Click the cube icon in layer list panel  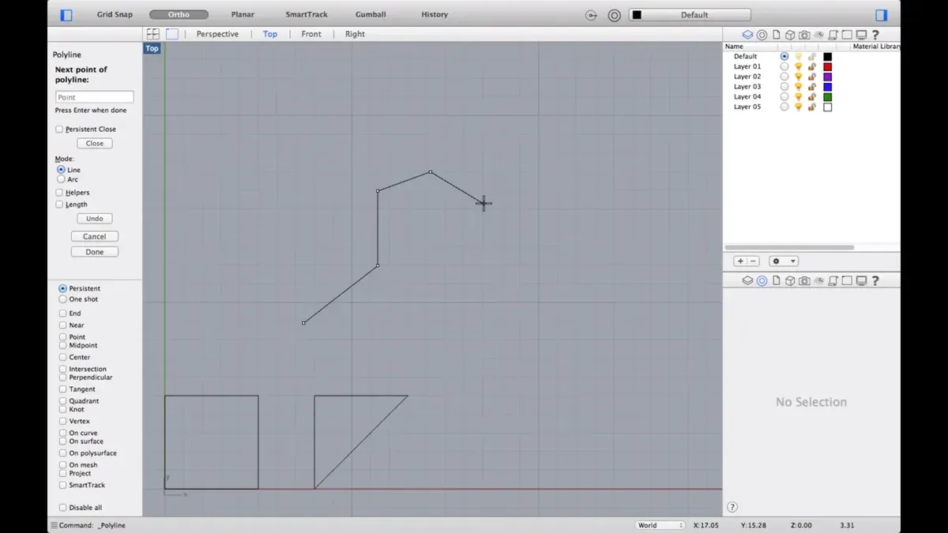click(790, 35)
